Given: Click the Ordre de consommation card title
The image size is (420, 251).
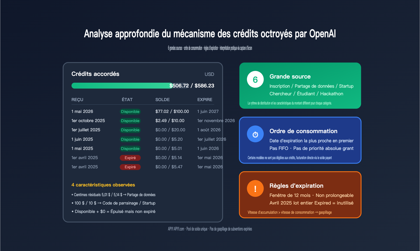Looking at the screenshot, I should coord(303,131).
